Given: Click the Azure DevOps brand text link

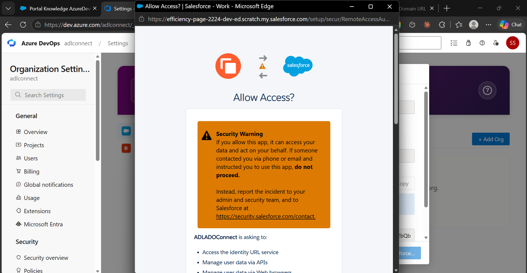Looking at the screenshot, I should coord(41,43).
